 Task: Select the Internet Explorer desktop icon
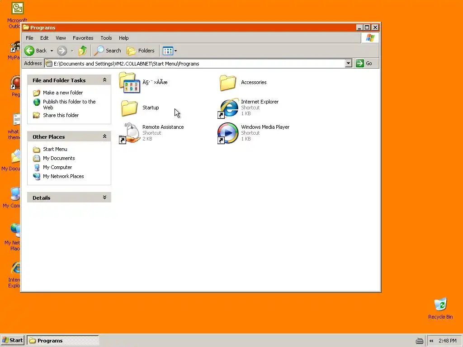click(15, 268)
